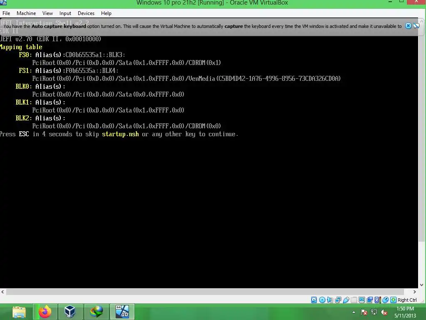Click the recording status icon

pos(369,300)
